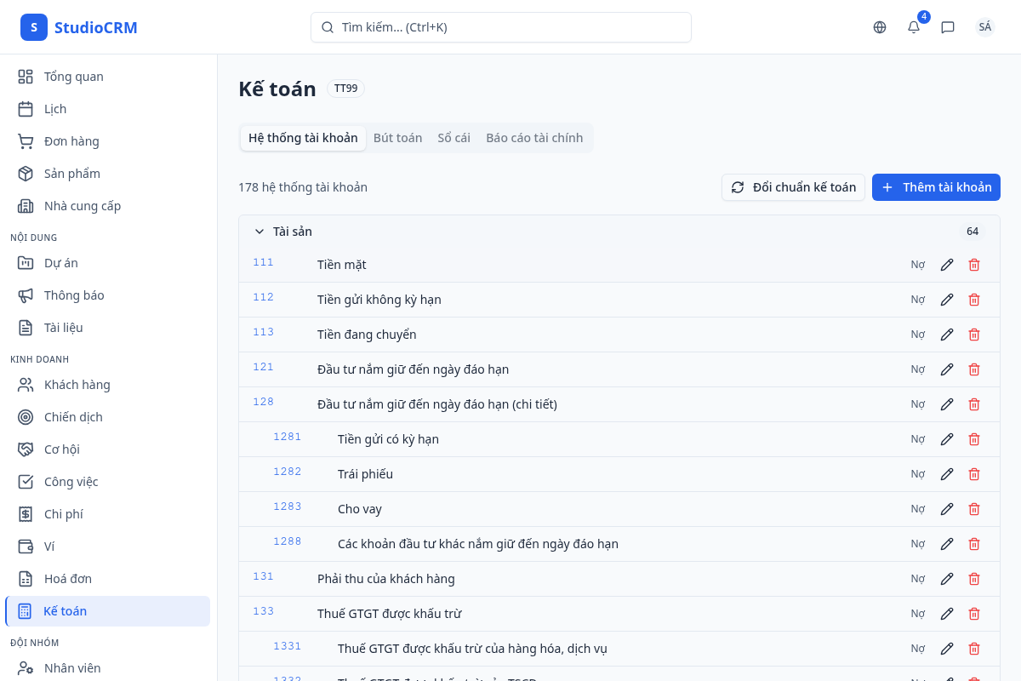Delete the Tiền gửi có kỳ hạn account

pos(974,439)
